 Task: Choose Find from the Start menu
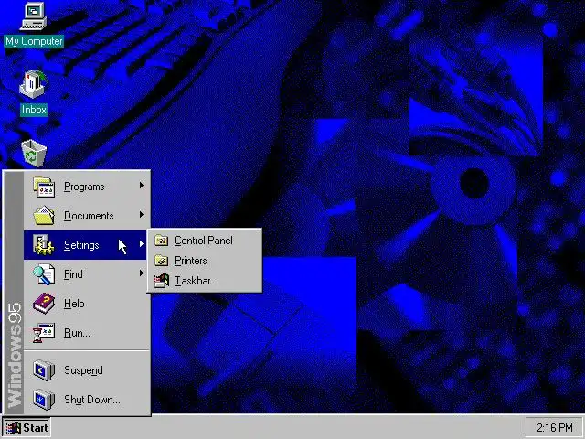point(87,274)
